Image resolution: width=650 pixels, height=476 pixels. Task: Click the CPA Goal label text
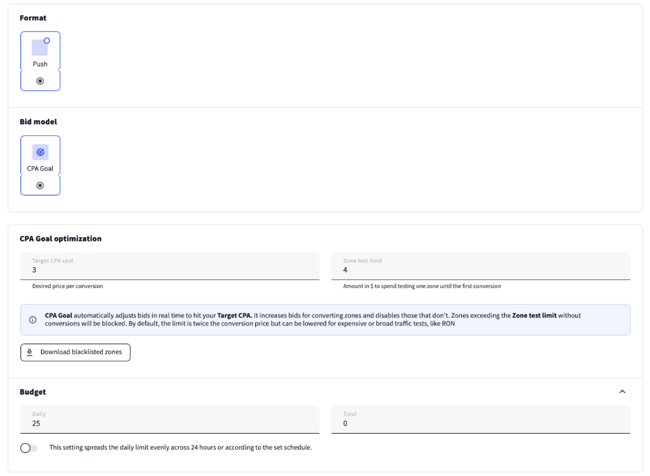(40, 168)
